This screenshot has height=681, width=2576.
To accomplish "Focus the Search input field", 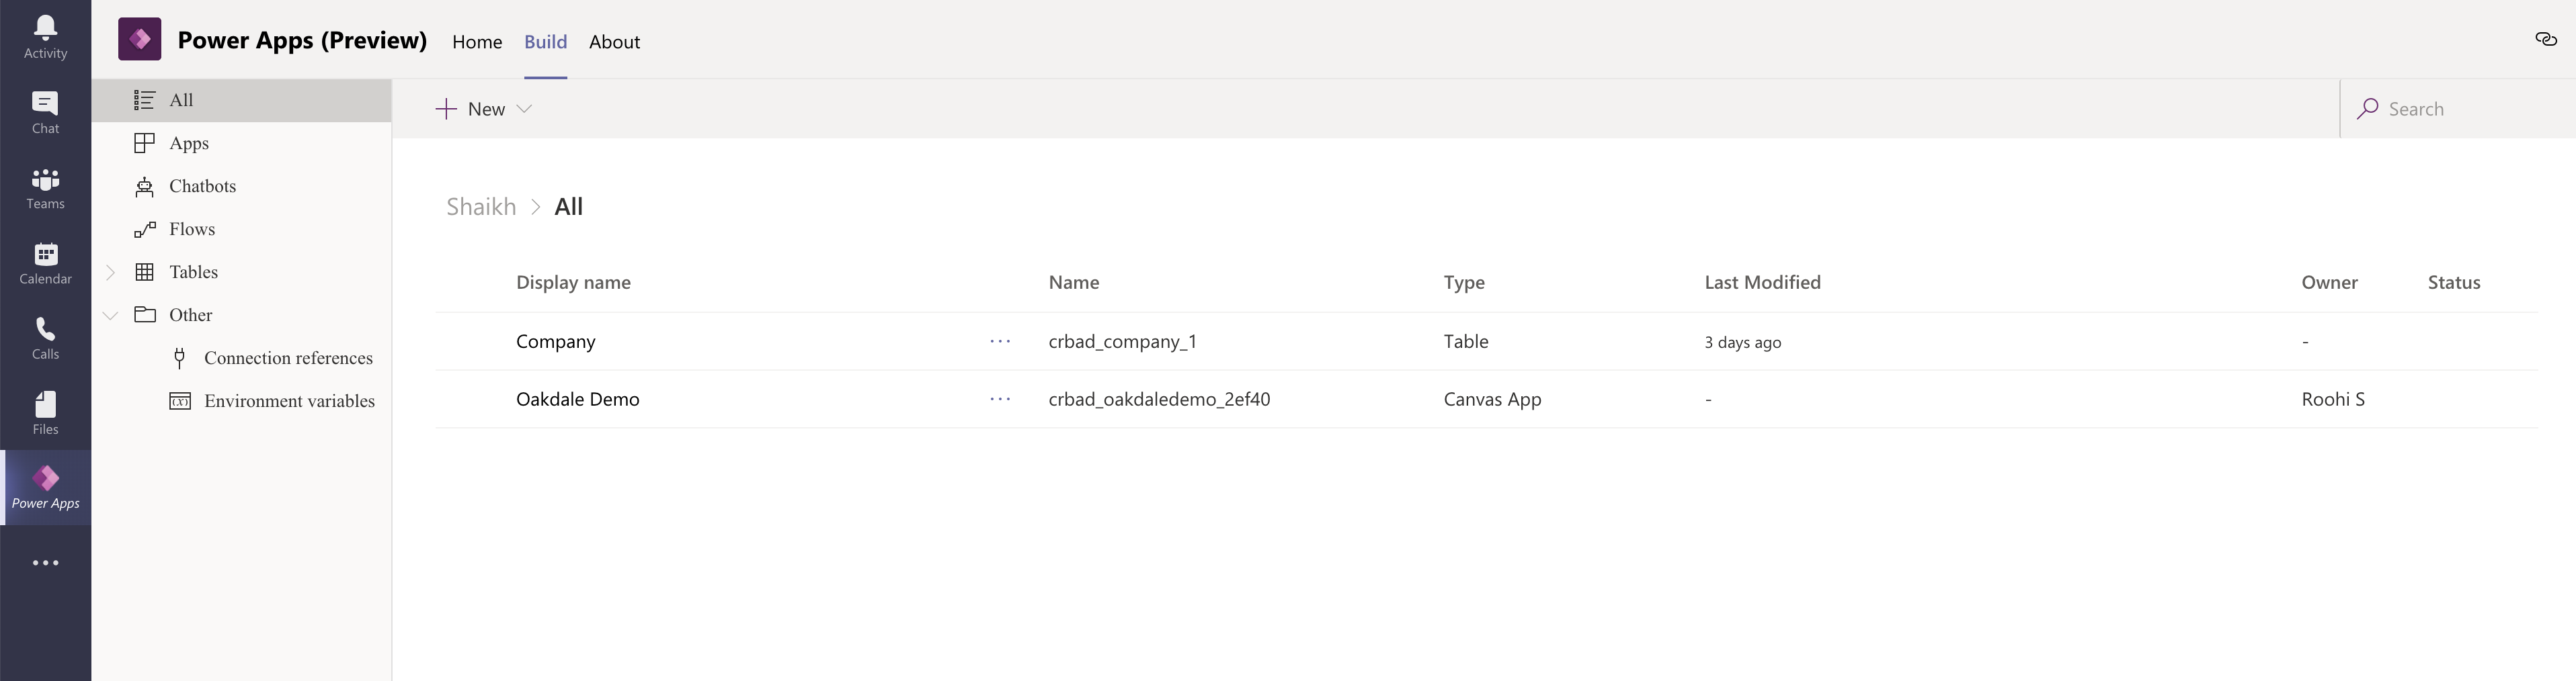I will (x=2458, y=109).
